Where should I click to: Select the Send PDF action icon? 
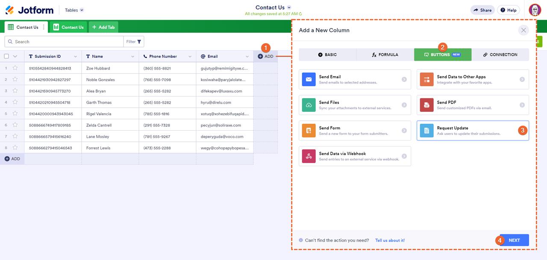pos(426,105)
